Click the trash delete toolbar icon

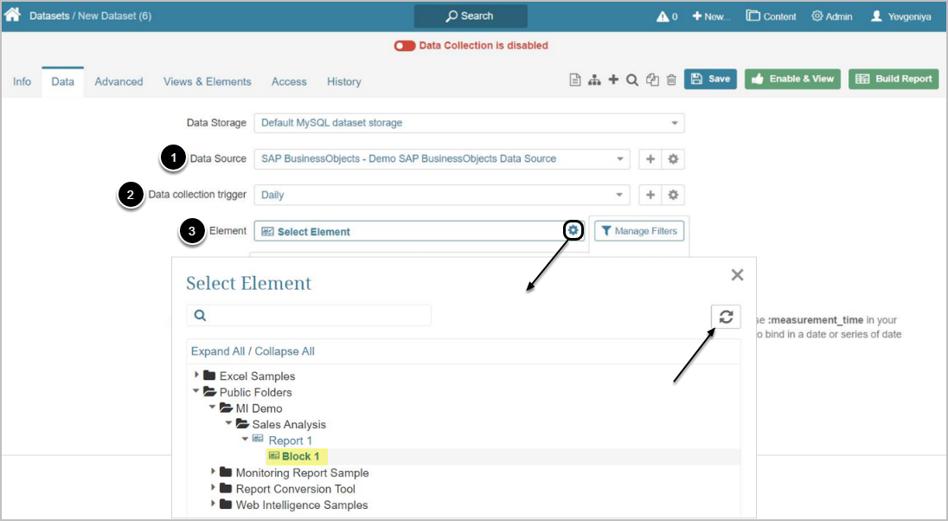click(x=671, y=80)
